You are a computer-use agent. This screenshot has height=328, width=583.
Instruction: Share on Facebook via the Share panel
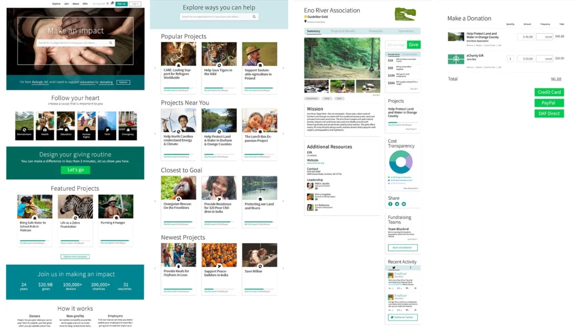click(x=391, y=204)
